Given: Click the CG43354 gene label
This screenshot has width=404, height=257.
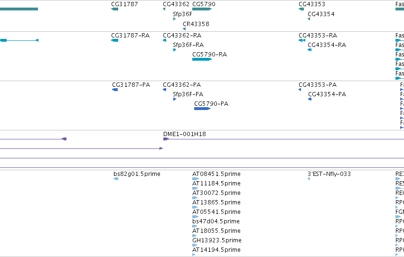Looking at the screenshot, I should 321,14.
